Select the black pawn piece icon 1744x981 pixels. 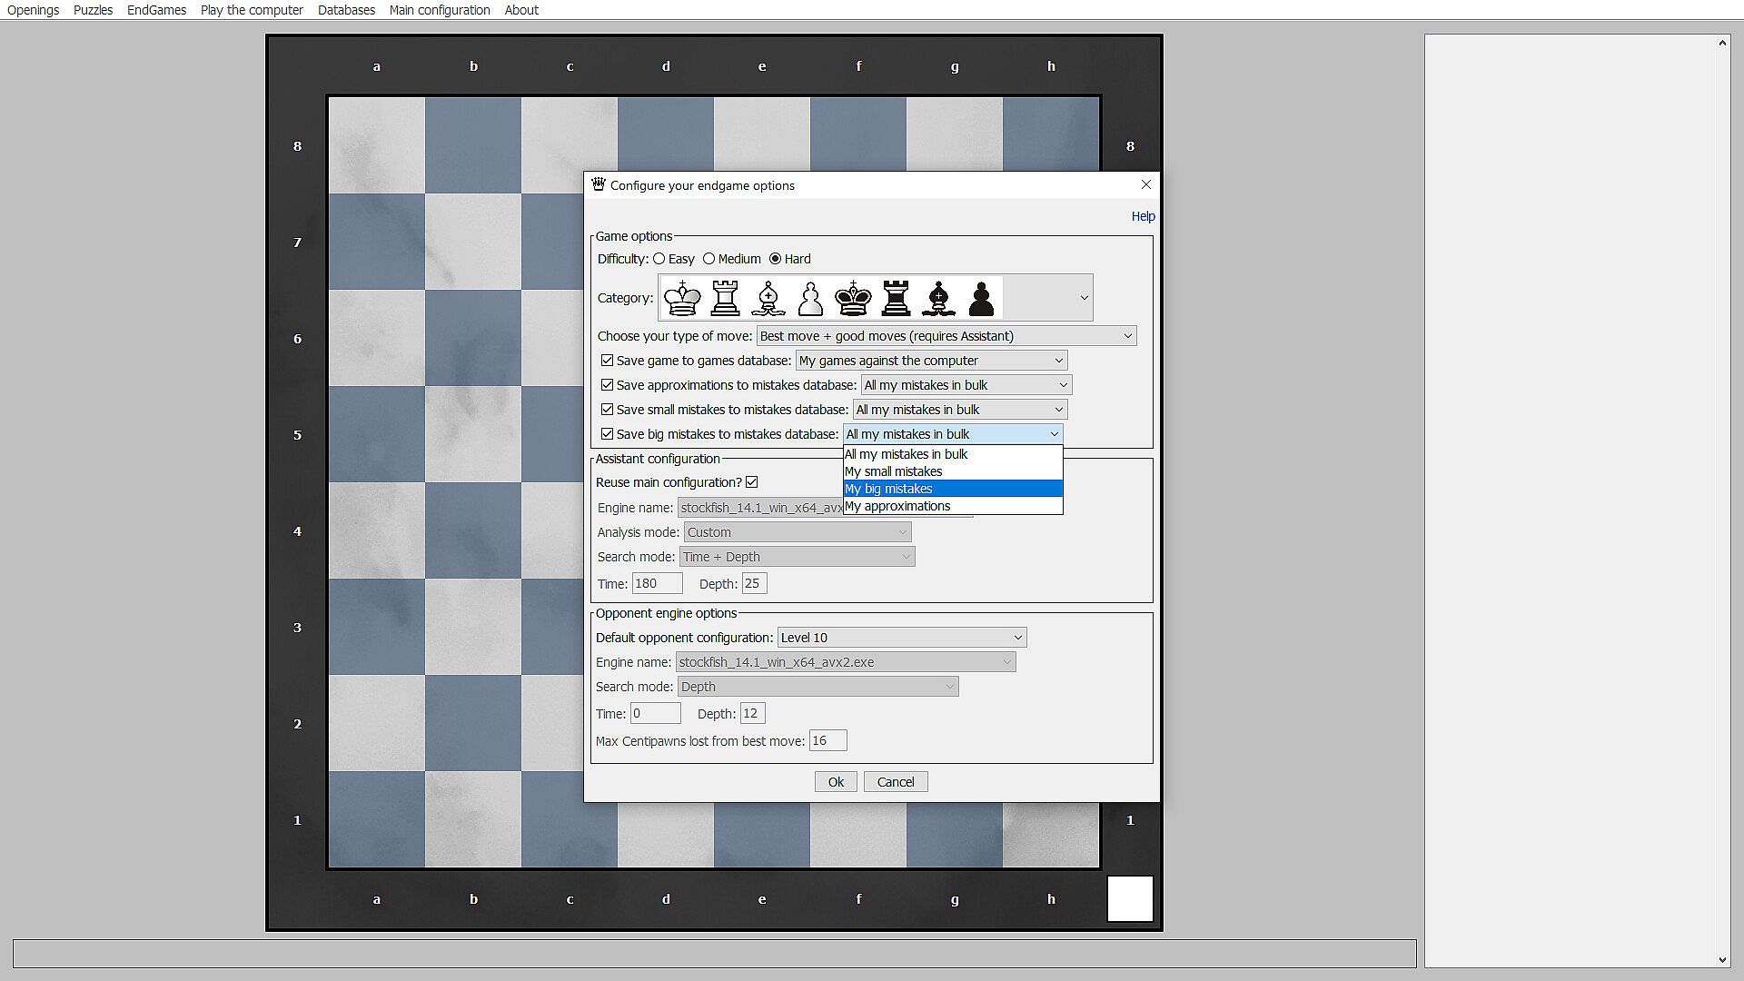click(x=981, y=298)
